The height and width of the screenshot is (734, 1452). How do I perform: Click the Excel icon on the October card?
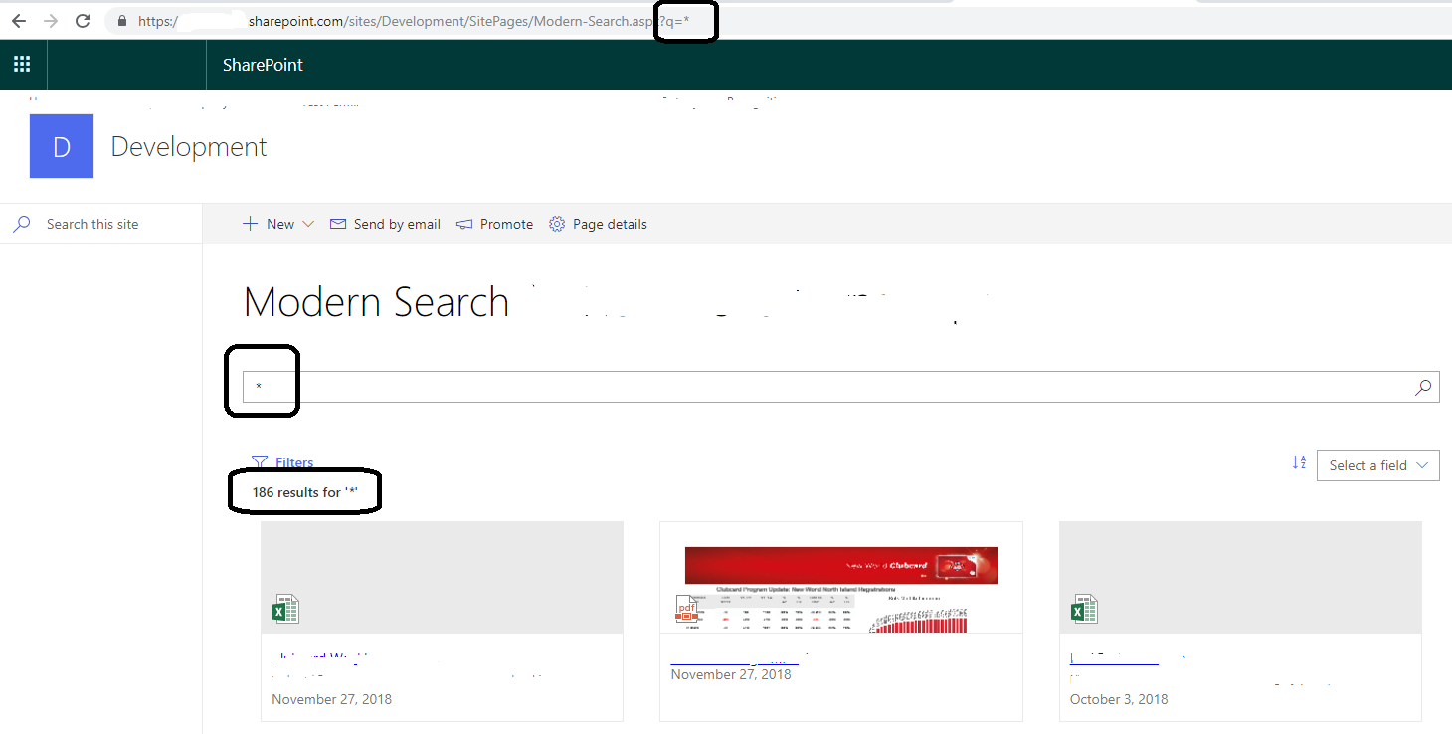click(1083, 609)
